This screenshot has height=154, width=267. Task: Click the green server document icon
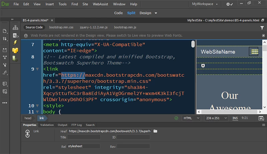tap(15, 58)
